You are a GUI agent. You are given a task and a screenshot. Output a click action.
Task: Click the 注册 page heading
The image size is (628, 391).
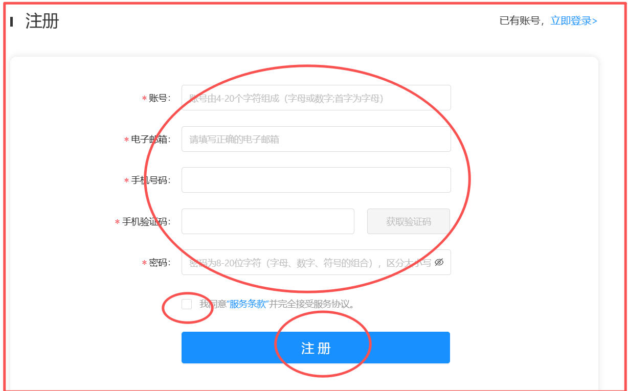click(42, 21)
